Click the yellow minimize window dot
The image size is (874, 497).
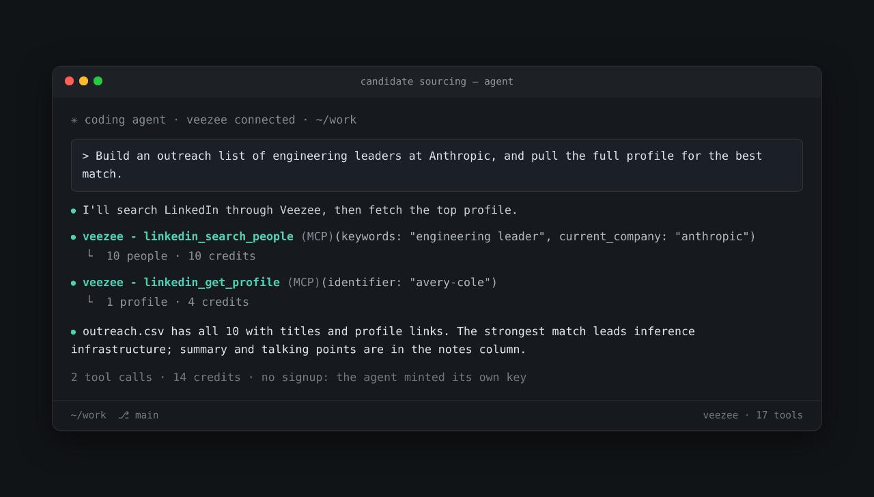83,81
